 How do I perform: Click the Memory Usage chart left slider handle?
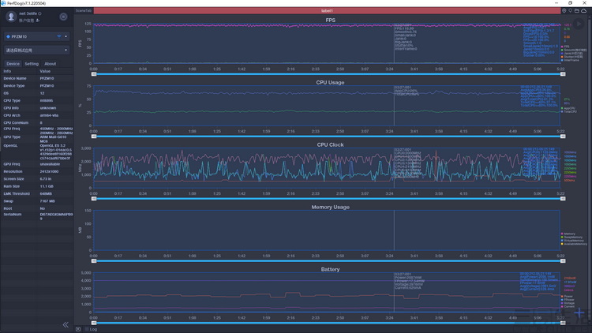click(94, 261)
